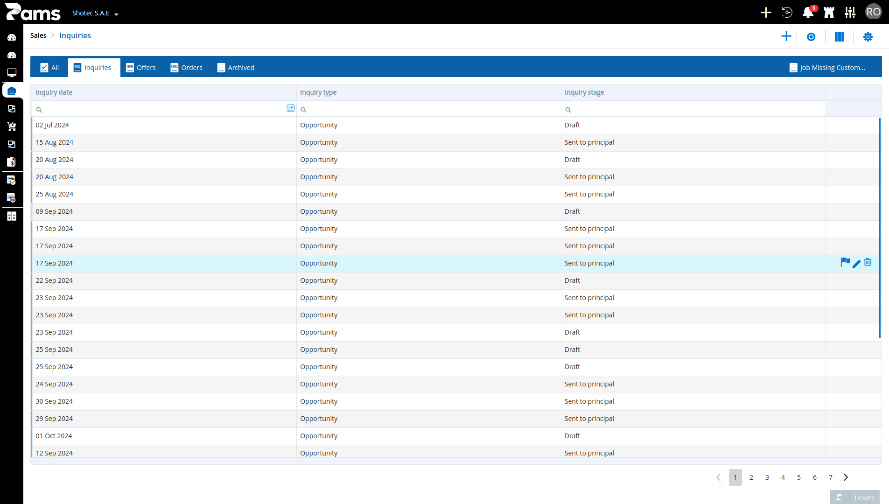Open the first dashboard gauge icon in the sidebar

pos(12,37)
